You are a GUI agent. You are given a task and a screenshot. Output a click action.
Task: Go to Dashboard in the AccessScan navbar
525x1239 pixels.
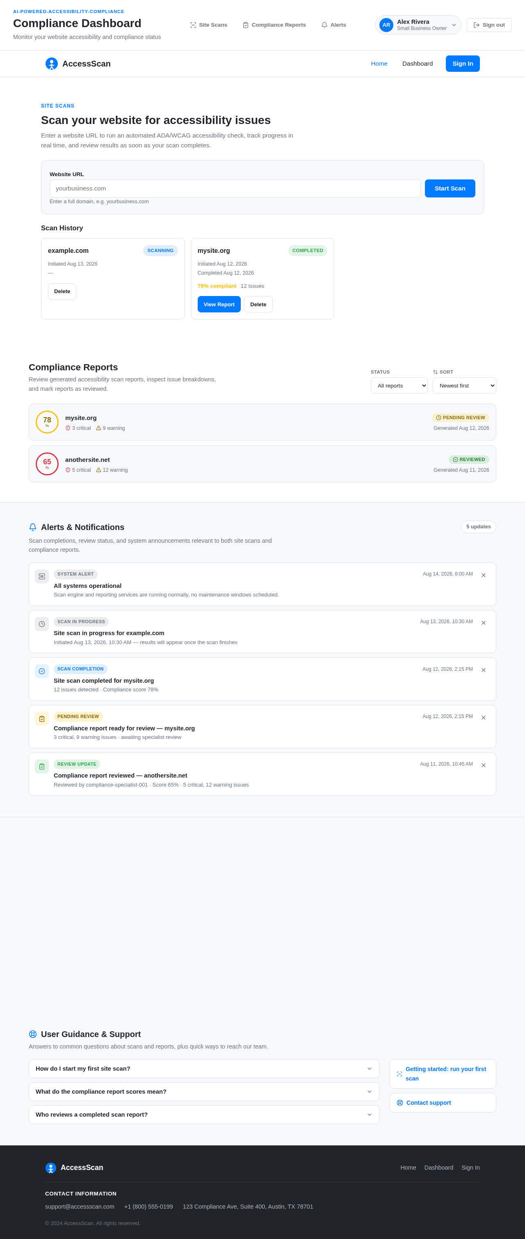tap(418, 64)
